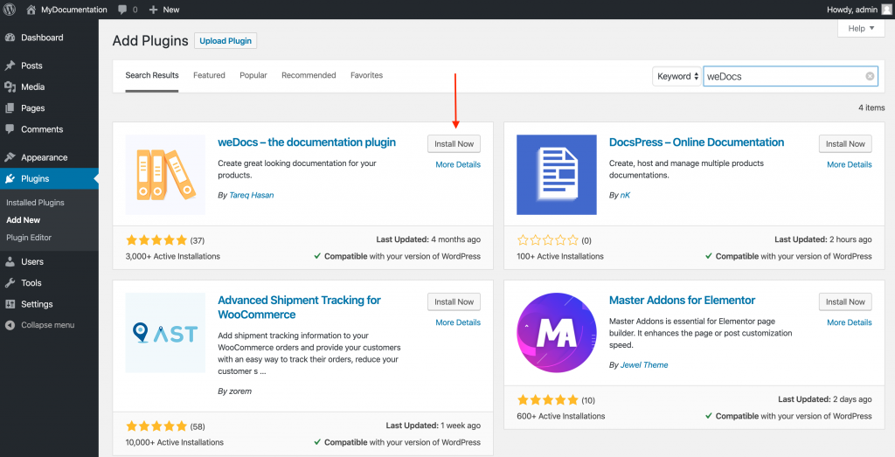Switch to Featured tab
This screenshot has width=895, height=457.
(209, 75)
